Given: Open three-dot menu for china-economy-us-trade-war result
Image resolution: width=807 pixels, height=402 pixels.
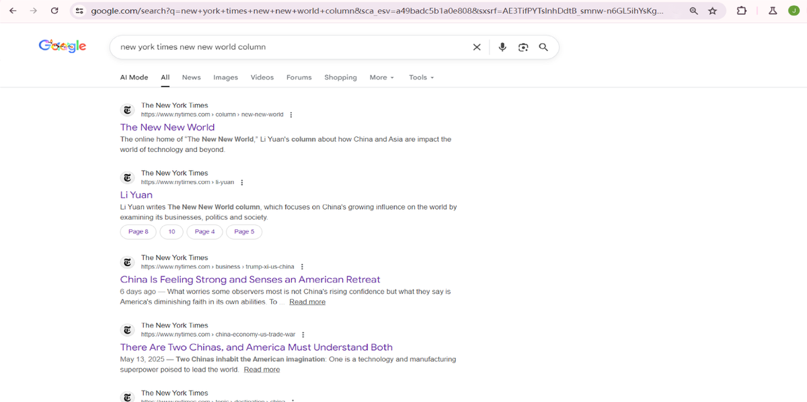Looking at the screenshot, I should [x=303, y=335].
